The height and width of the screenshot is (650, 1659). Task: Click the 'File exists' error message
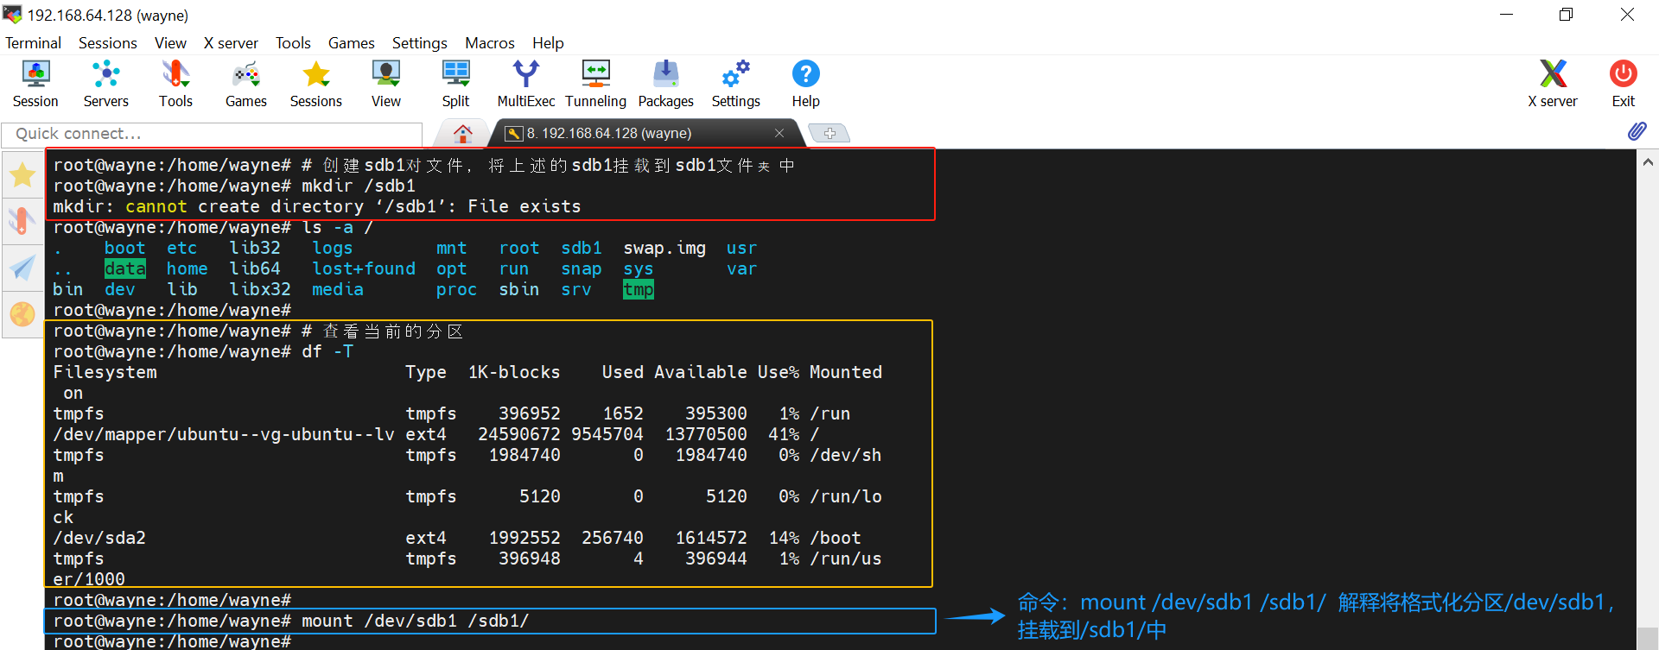pyautogui.click(x=524, y=206)
